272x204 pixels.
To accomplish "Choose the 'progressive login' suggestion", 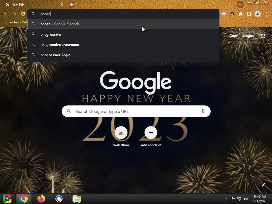I will [123, 55].
